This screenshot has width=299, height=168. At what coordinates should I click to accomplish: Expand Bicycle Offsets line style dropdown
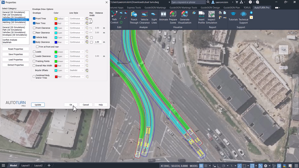click(x=77, y=70)
